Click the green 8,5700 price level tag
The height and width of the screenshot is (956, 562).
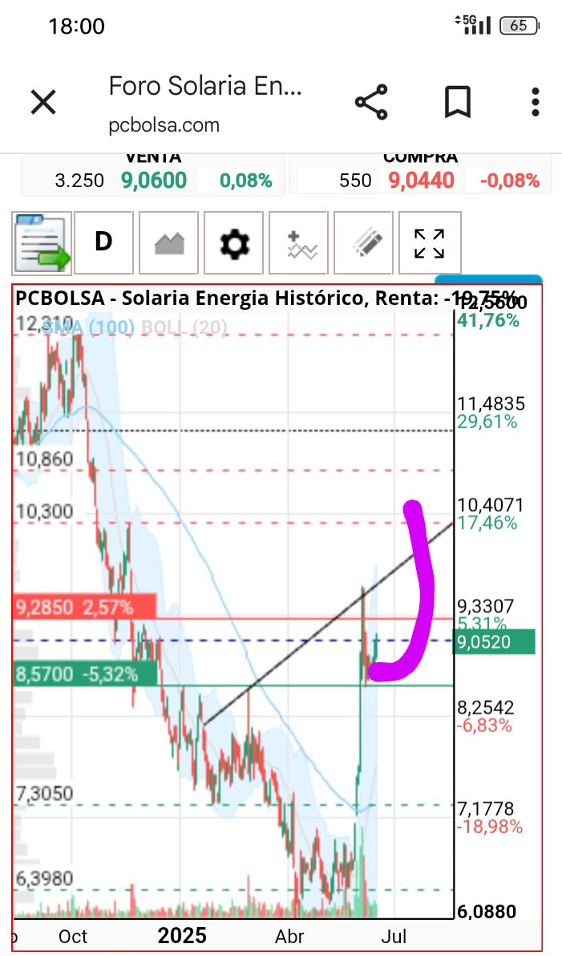85,674
